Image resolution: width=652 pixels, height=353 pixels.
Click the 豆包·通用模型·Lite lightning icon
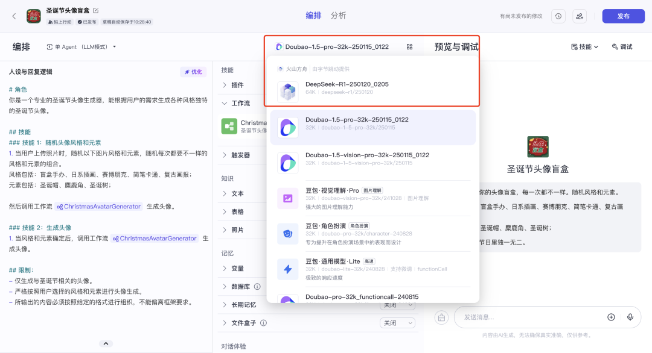(x=288, y=269)
